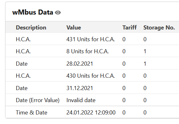Click Tariff 0 in the Time & Date row
Viewport: 179px width, 124px height.
124,113
